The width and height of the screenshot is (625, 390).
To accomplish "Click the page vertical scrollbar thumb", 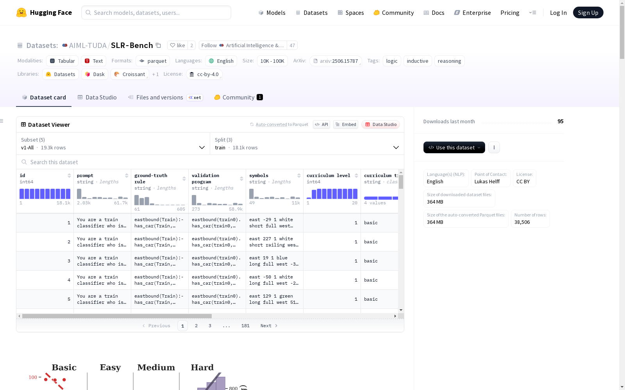I will point(622,32).
